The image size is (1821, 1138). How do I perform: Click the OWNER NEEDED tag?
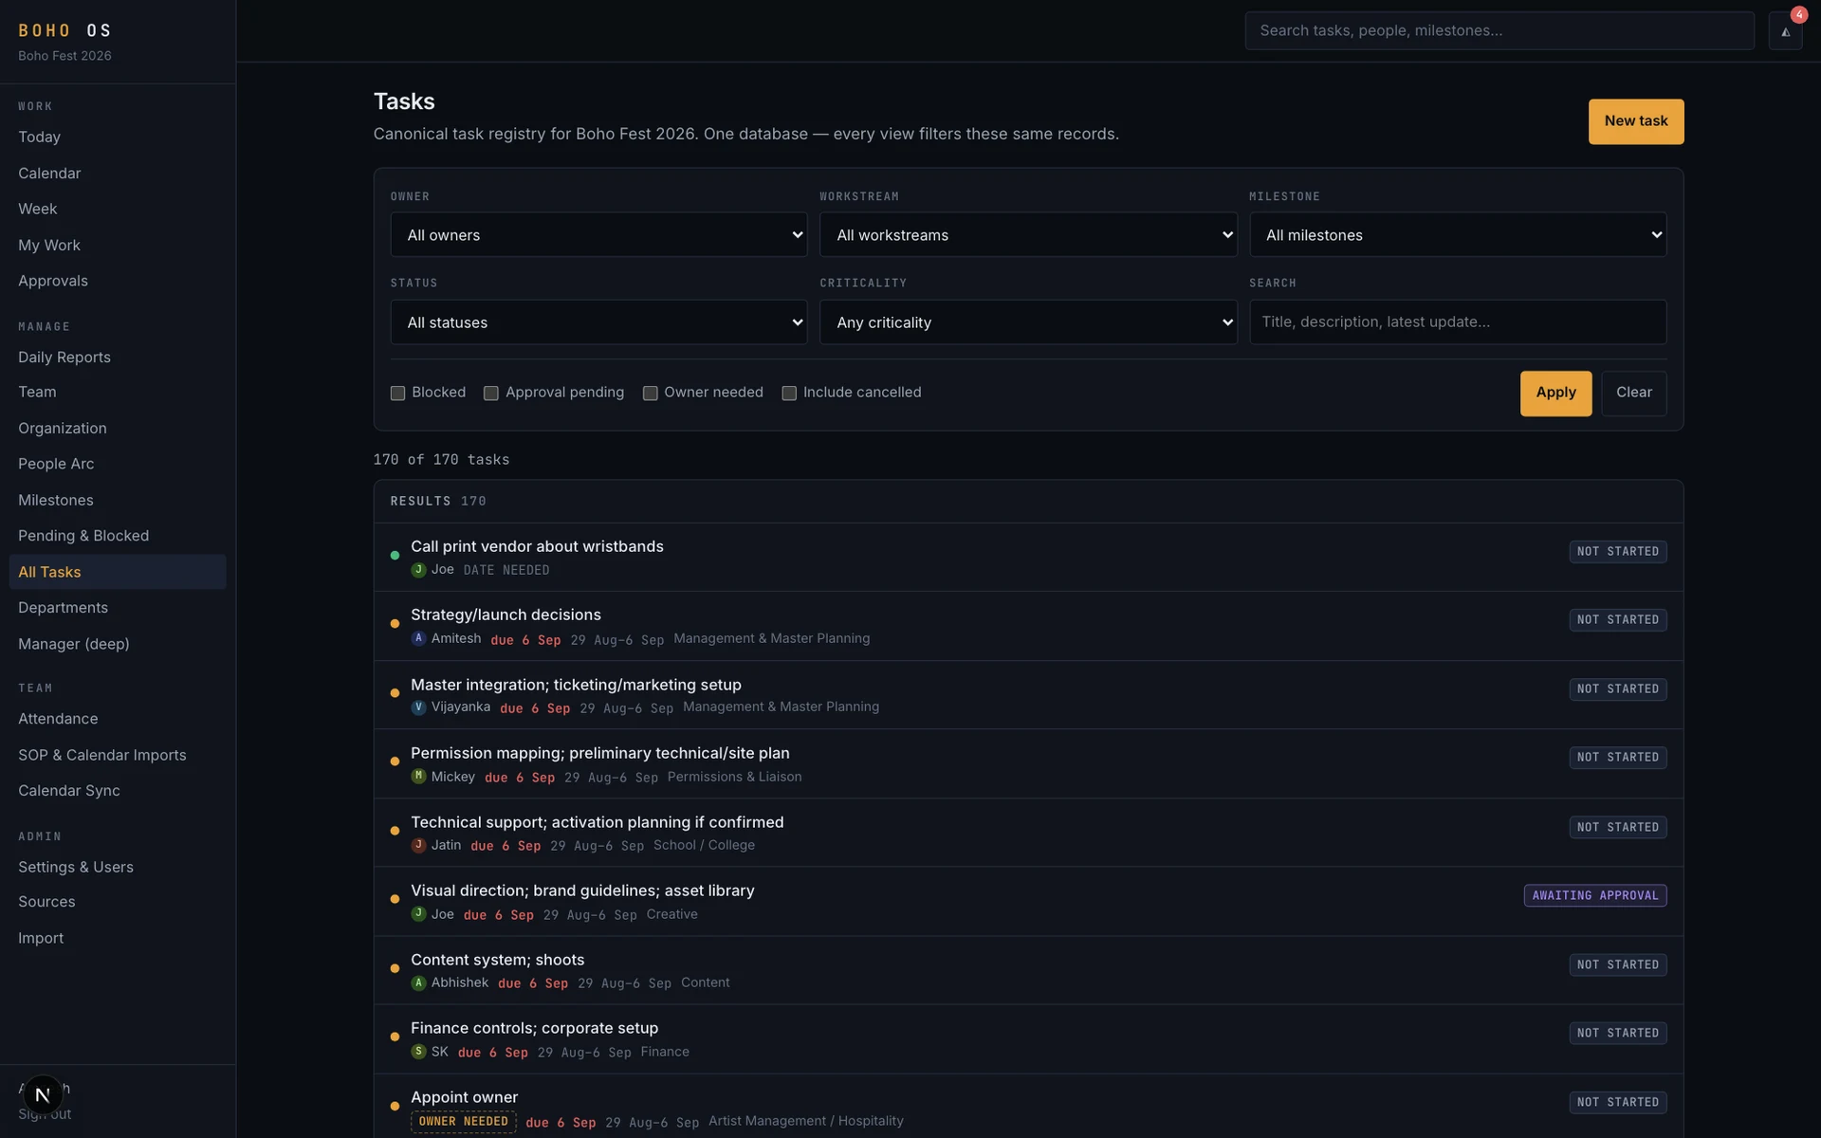[464, 1122]
